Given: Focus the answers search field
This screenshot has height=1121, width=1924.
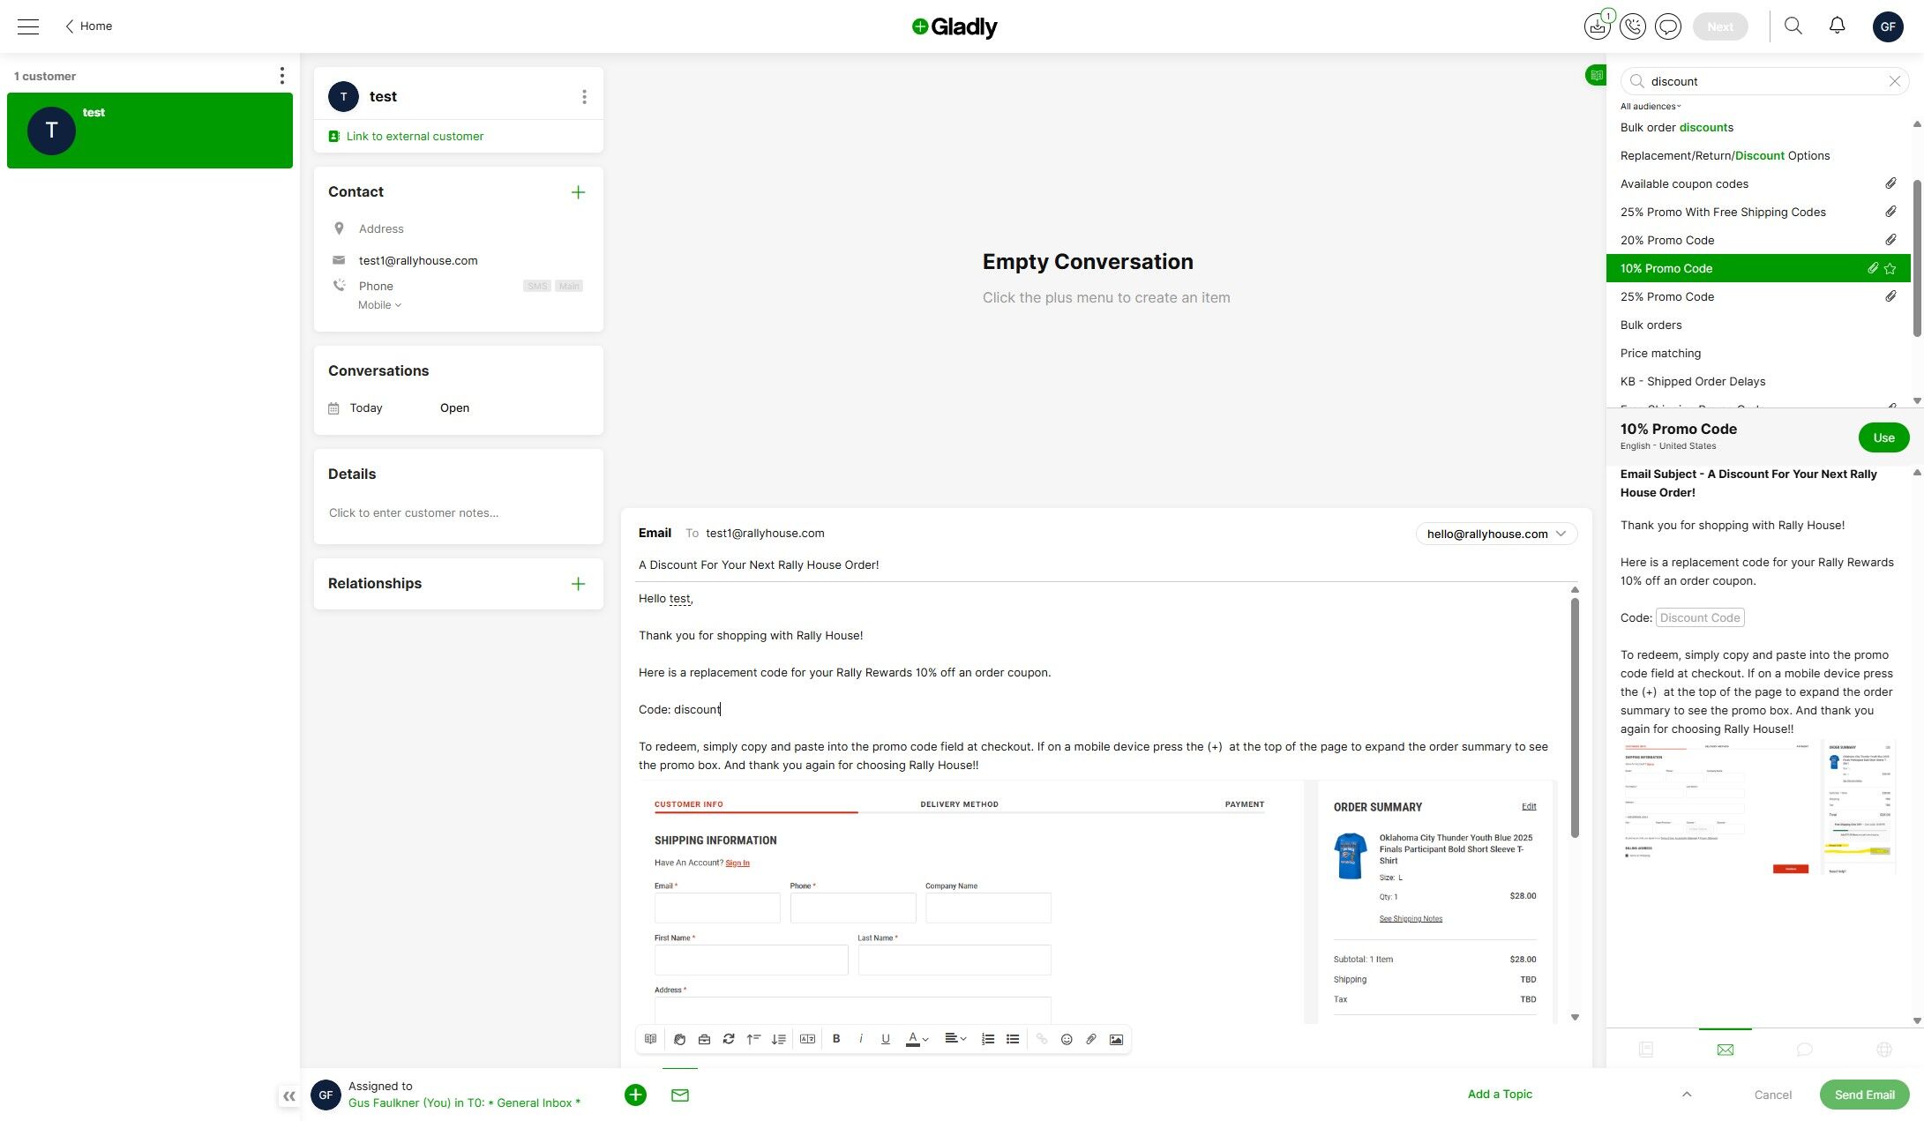Looking at the screenshot, I should pos(1763,81).
